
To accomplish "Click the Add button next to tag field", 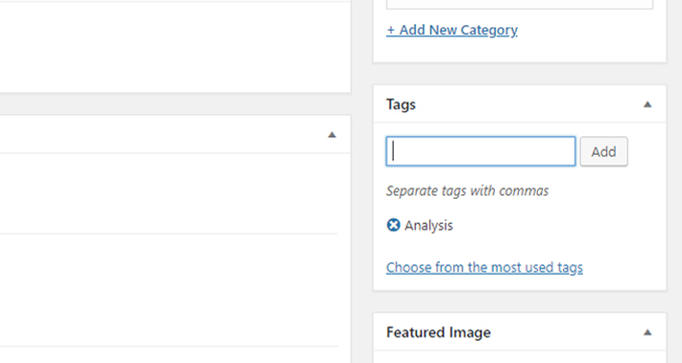I will tap(603, 152).
